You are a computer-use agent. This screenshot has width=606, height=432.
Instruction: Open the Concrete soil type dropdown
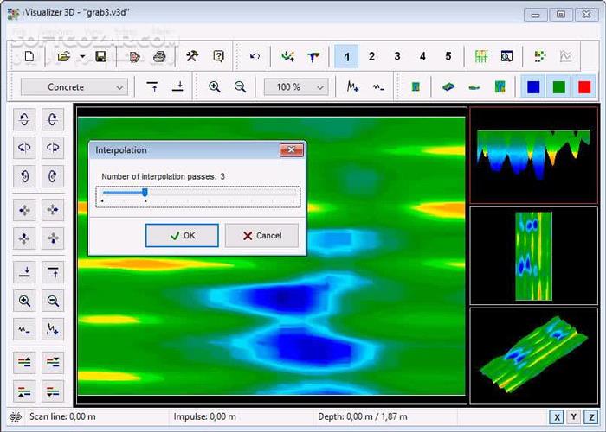[74, 87]
